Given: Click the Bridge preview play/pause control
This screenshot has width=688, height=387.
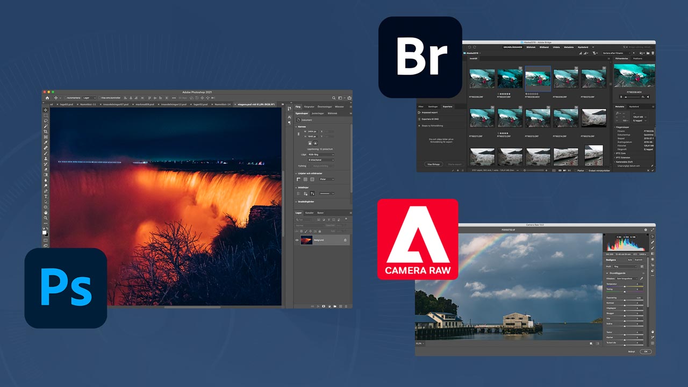Looking at the screenshot, I should pos(621,97).
